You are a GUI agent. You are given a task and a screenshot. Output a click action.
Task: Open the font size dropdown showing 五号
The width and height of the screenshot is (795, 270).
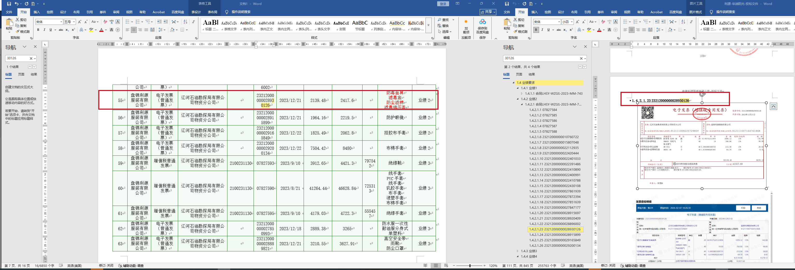74,22
